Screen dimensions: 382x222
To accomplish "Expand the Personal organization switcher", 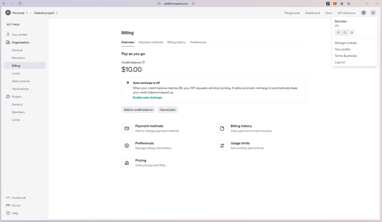I will coord(17,13).
